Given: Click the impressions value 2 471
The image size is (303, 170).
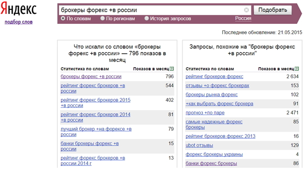Looking at the screenshot, I should tap(293, 112).
